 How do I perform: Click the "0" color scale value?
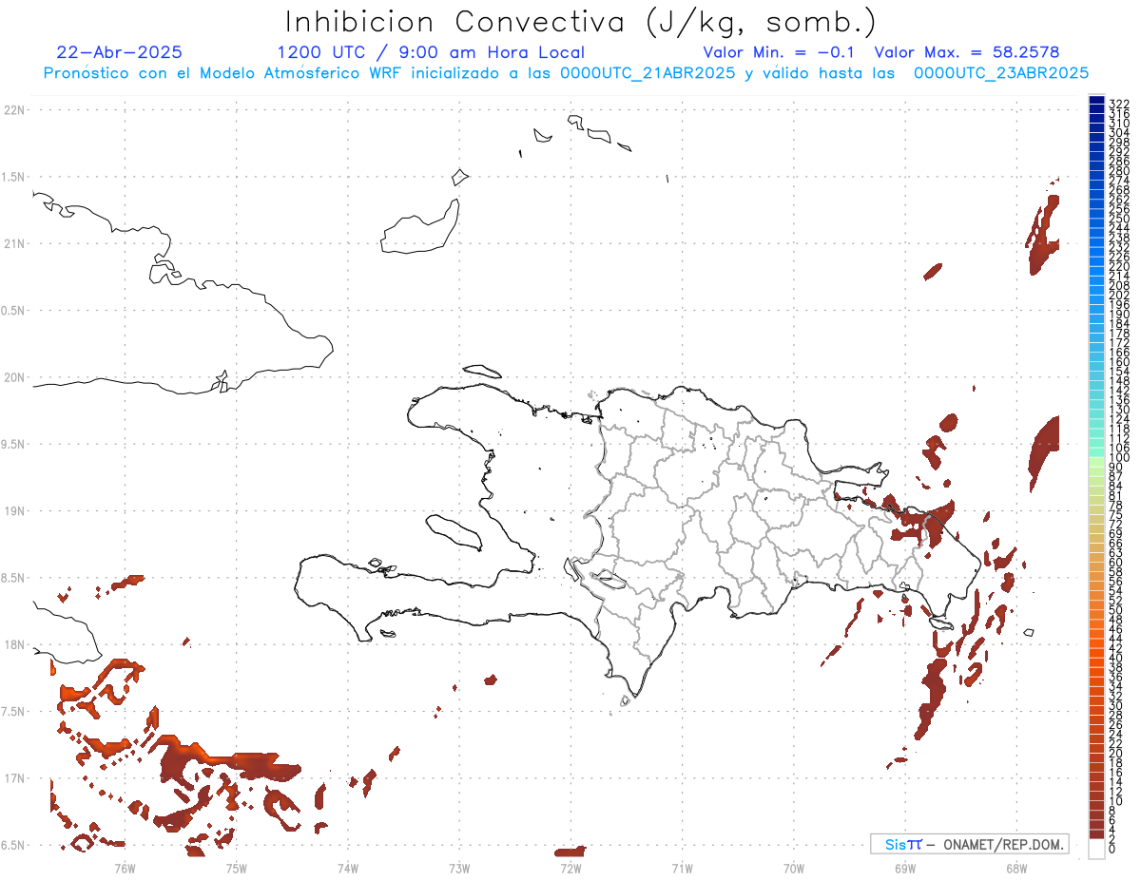(x=1112, y=848)
